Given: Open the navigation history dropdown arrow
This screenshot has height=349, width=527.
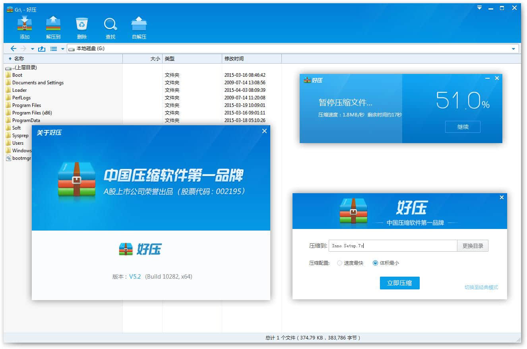Looking at the screenshot, I should [33, 49].
